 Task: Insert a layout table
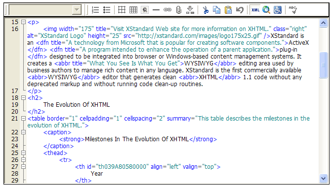point(122,10)
